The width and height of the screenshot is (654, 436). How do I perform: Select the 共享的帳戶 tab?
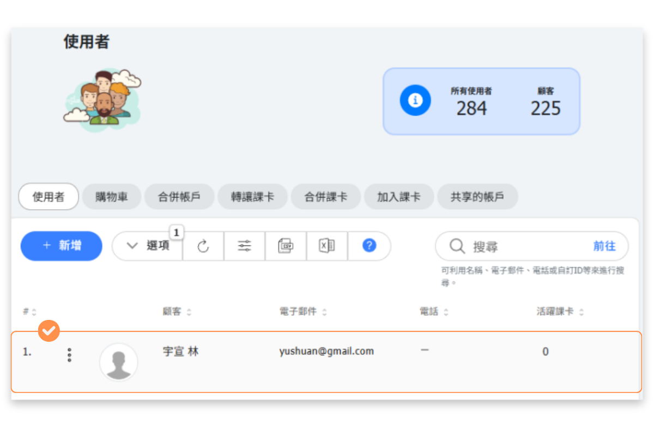[477, 197]
